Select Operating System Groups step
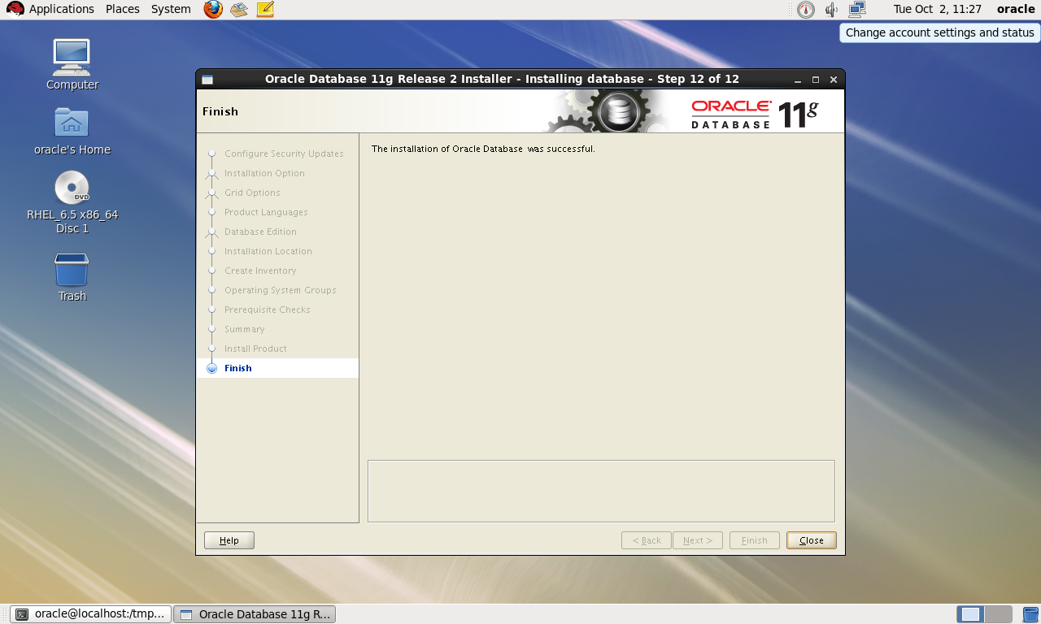The width and height of the screenshot is (1041, 624). coord(280,290)
